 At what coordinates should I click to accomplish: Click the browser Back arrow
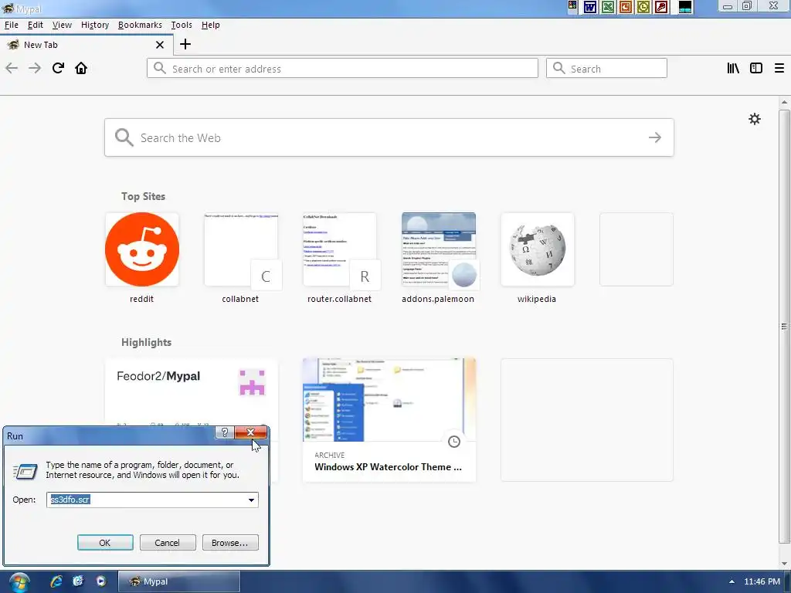pyautogui.click(x=12, y=68)
